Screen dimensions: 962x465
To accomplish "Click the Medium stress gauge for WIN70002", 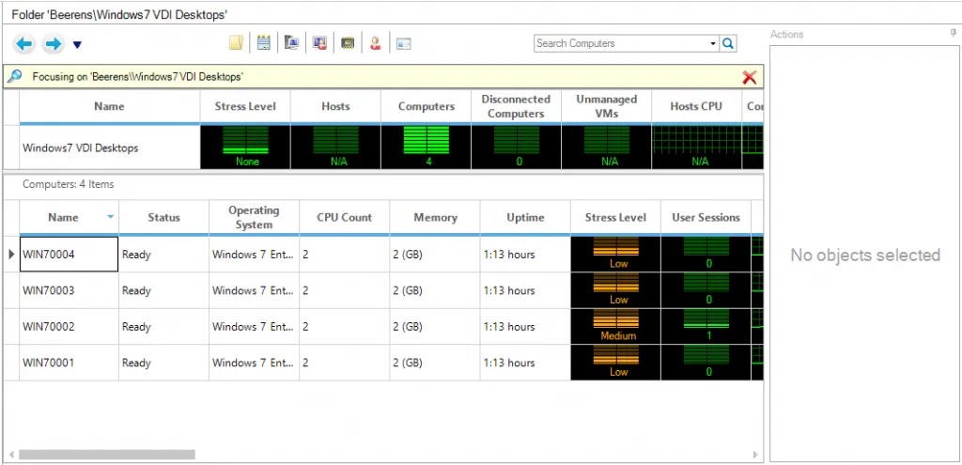I will 615,326.
